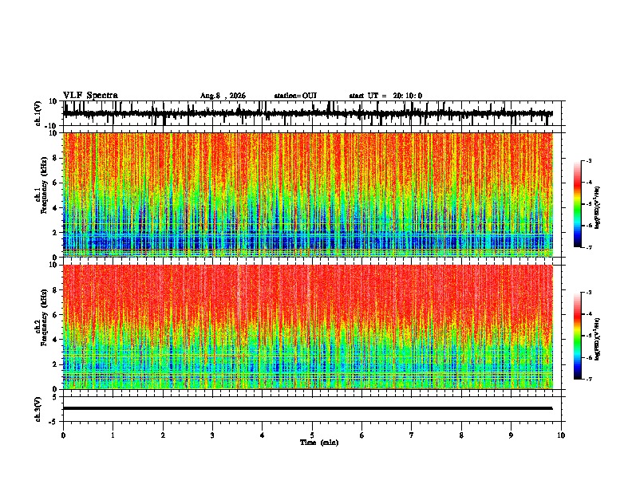Click inside the ch.1 spectrogram panel
The image size is (632, 488).
pos(308,195)
